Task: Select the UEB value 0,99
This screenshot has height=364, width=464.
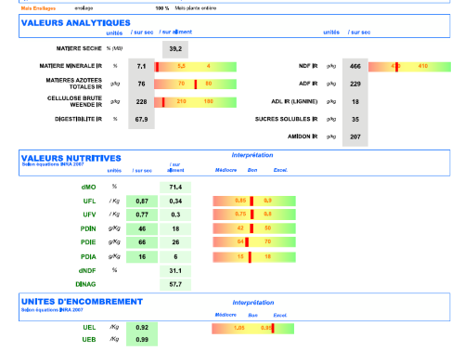Action: point(142,340)
